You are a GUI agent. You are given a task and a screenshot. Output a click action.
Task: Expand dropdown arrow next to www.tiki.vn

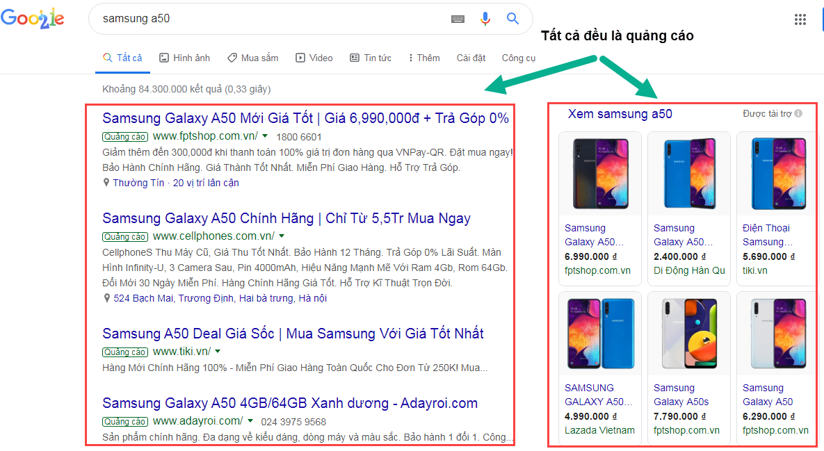pos(218,352)
